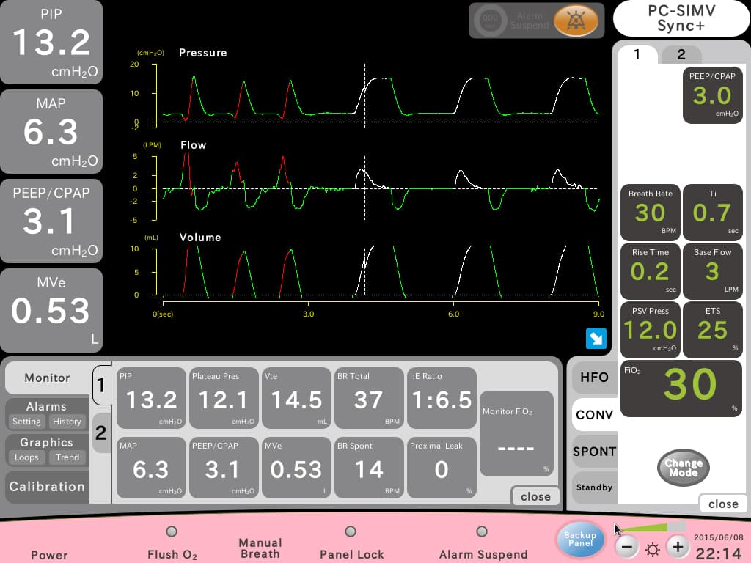Open the PC-SIMV Sync+ mode selector
This screenshot has height=563, width=751.
tap(681, 18)
